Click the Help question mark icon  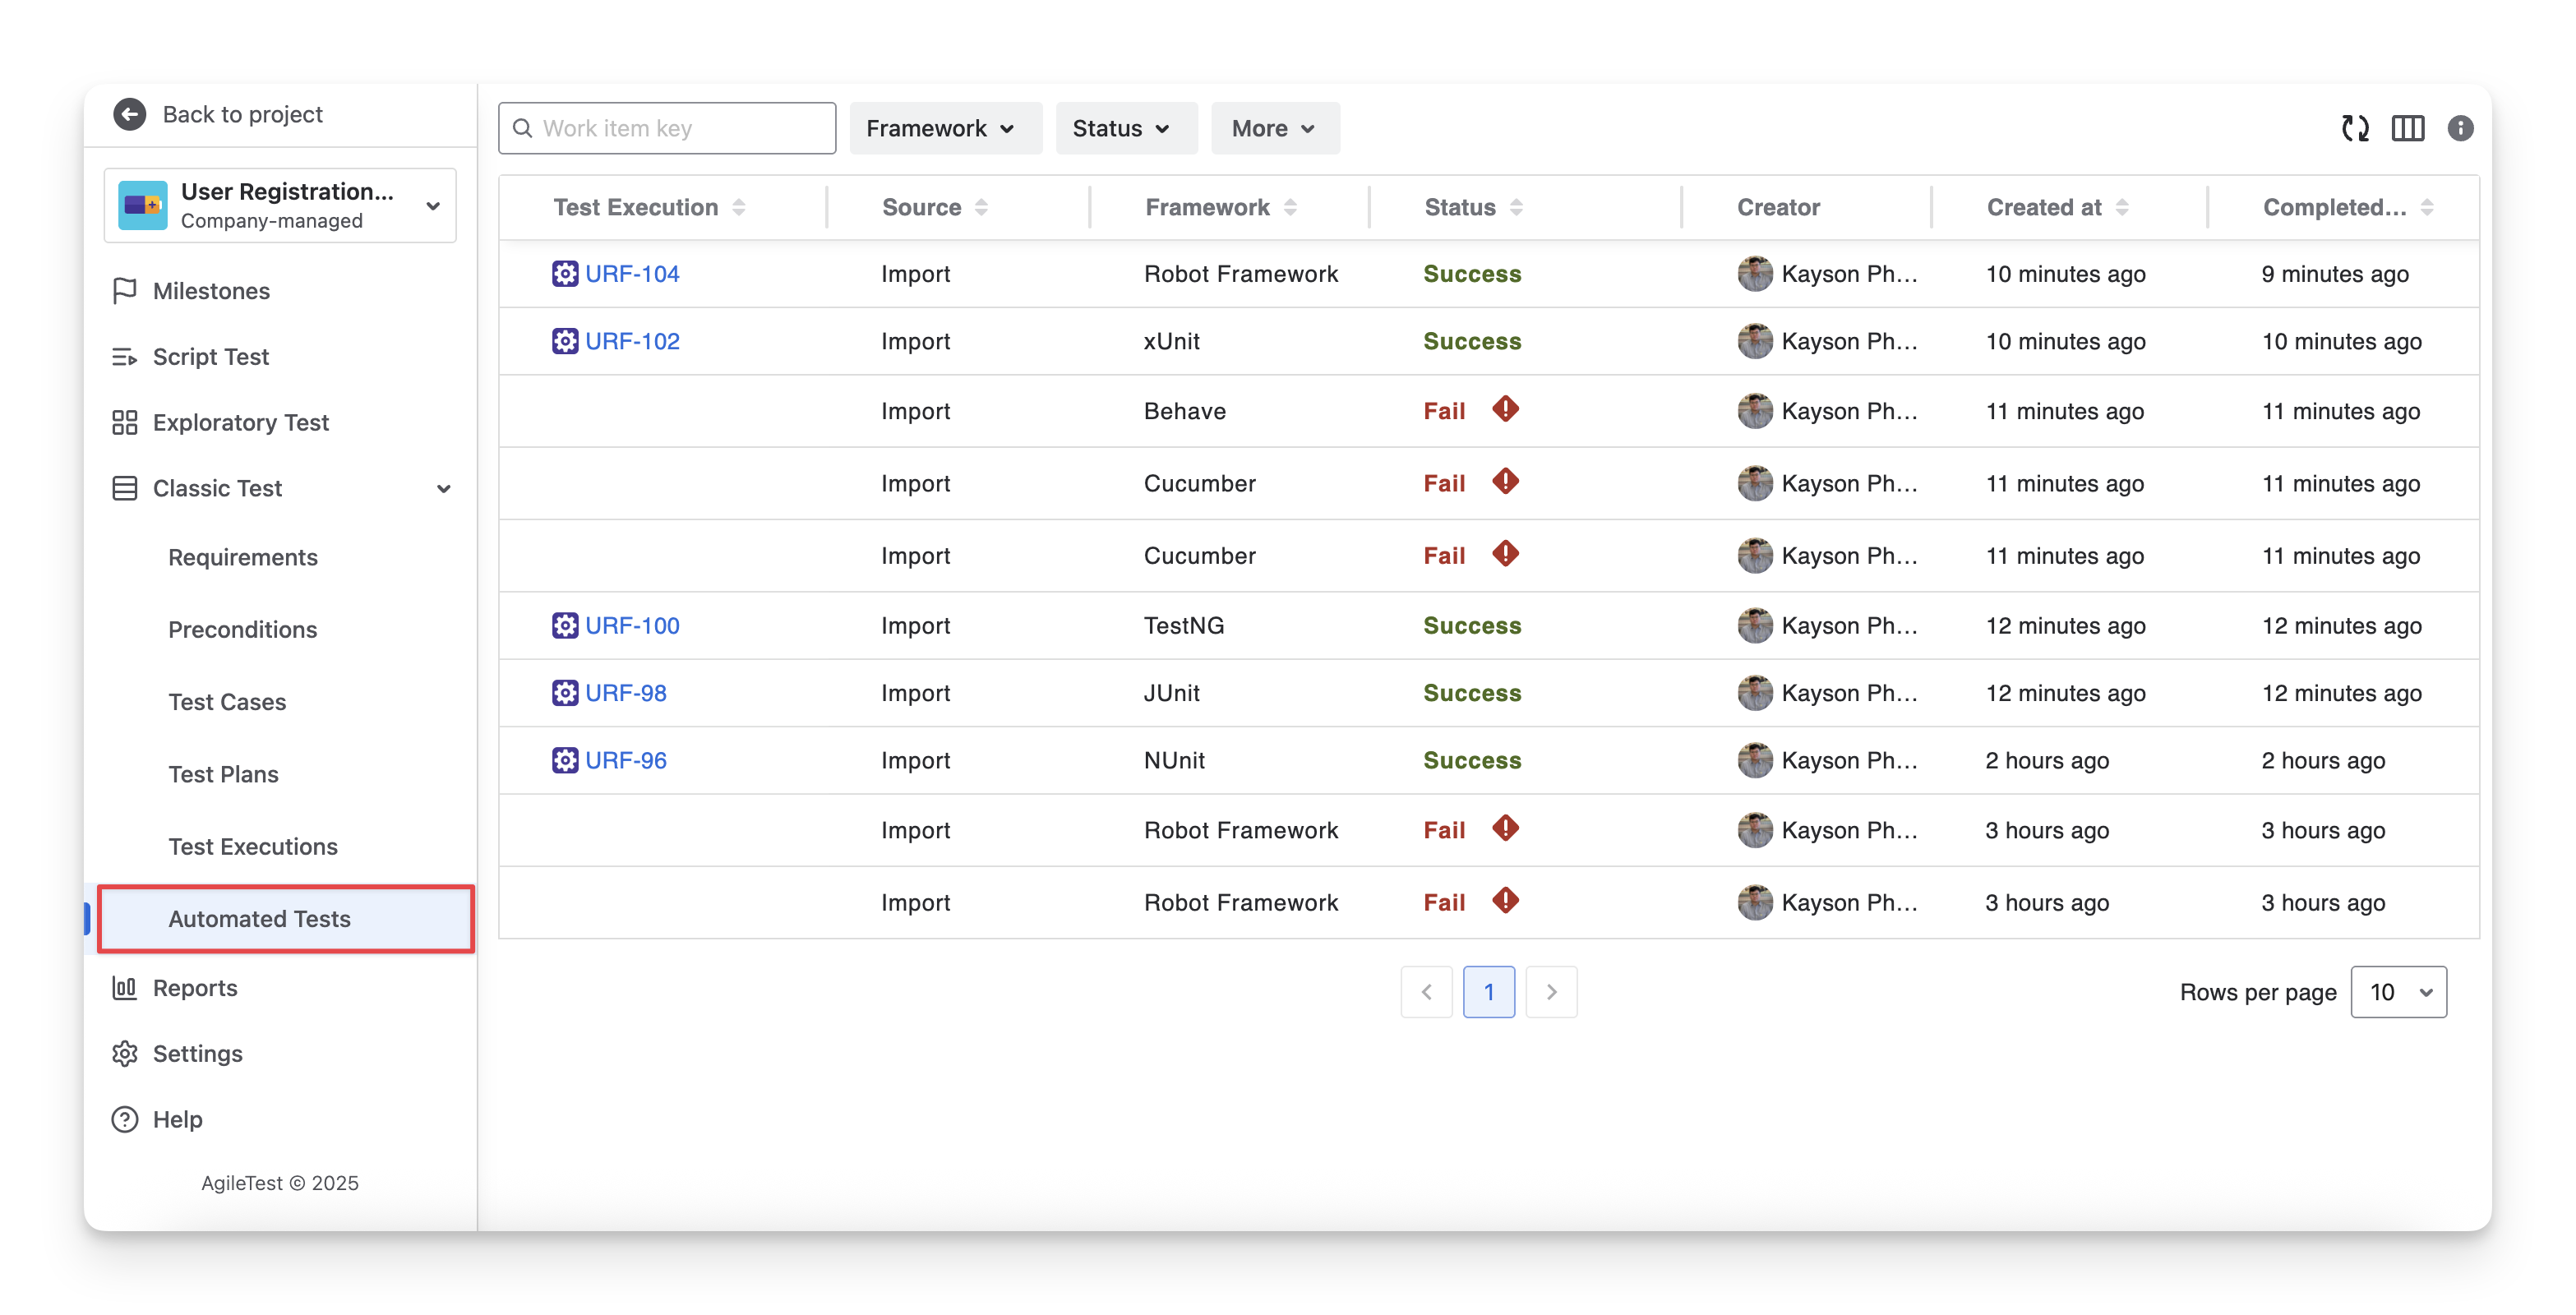(x=125, y=1119)
